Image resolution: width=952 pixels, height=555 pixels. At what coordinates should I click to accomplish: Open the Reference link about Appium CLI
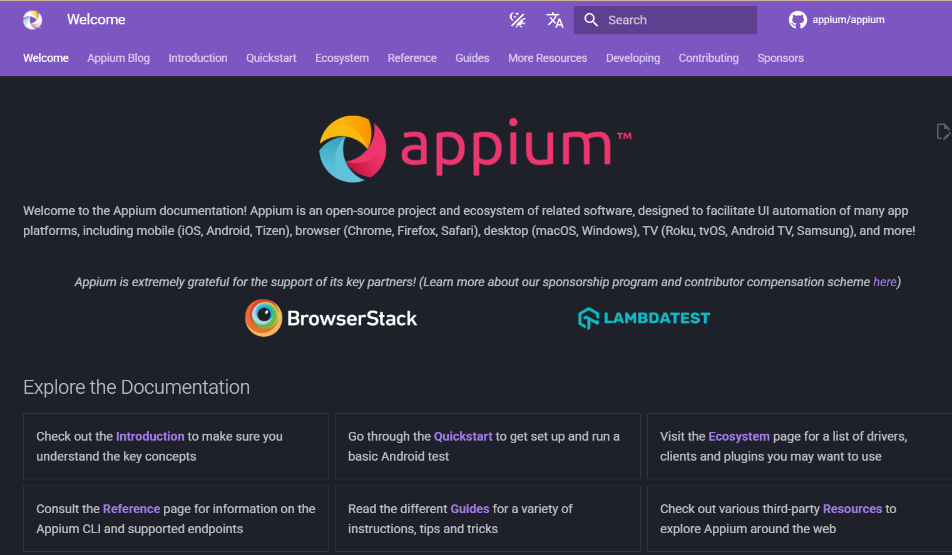(131, 509)
